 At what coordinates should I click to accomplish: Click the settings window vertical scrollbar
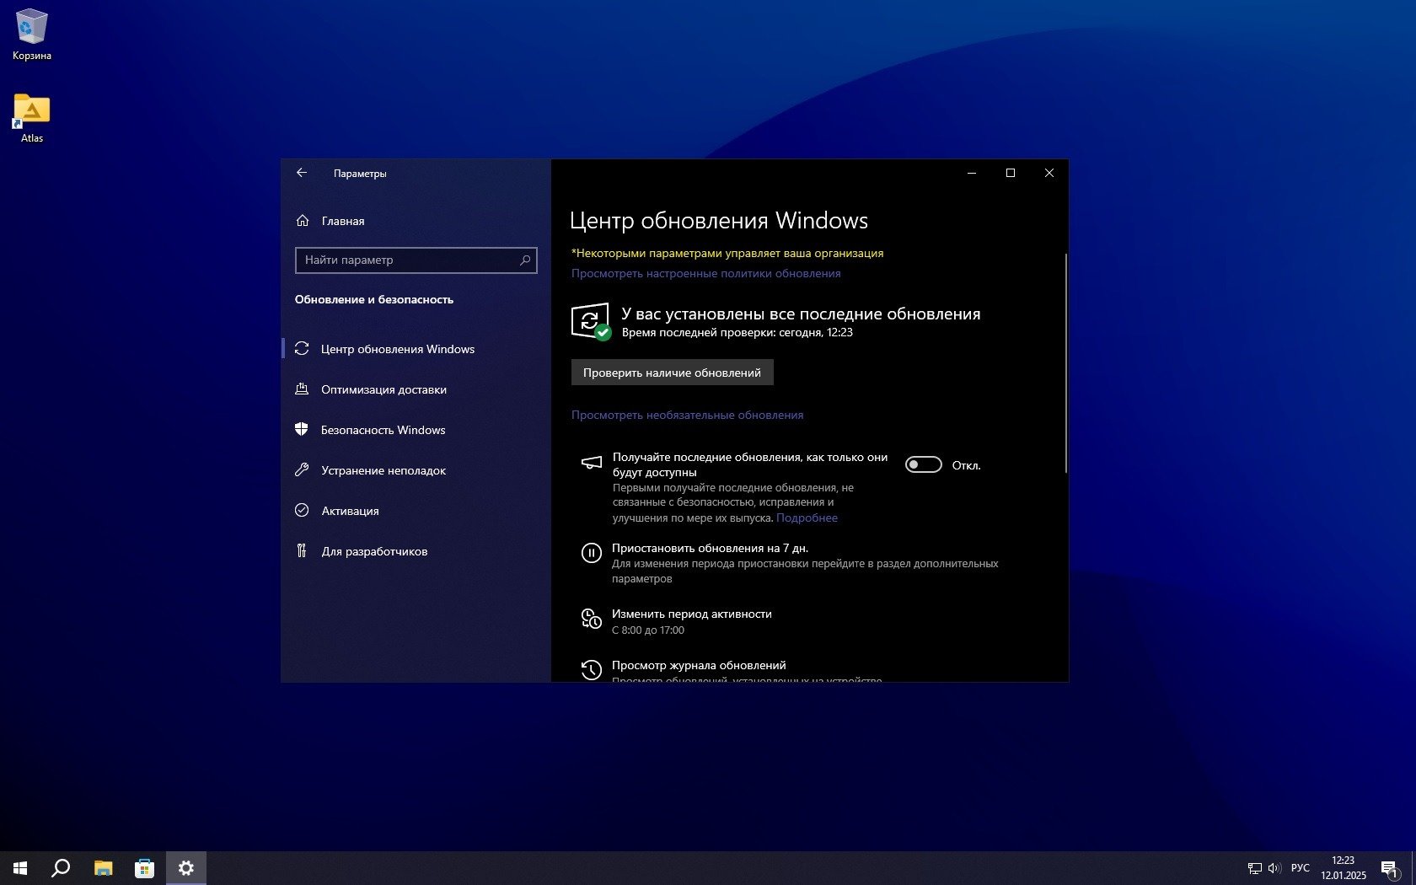pos(1065,362)
